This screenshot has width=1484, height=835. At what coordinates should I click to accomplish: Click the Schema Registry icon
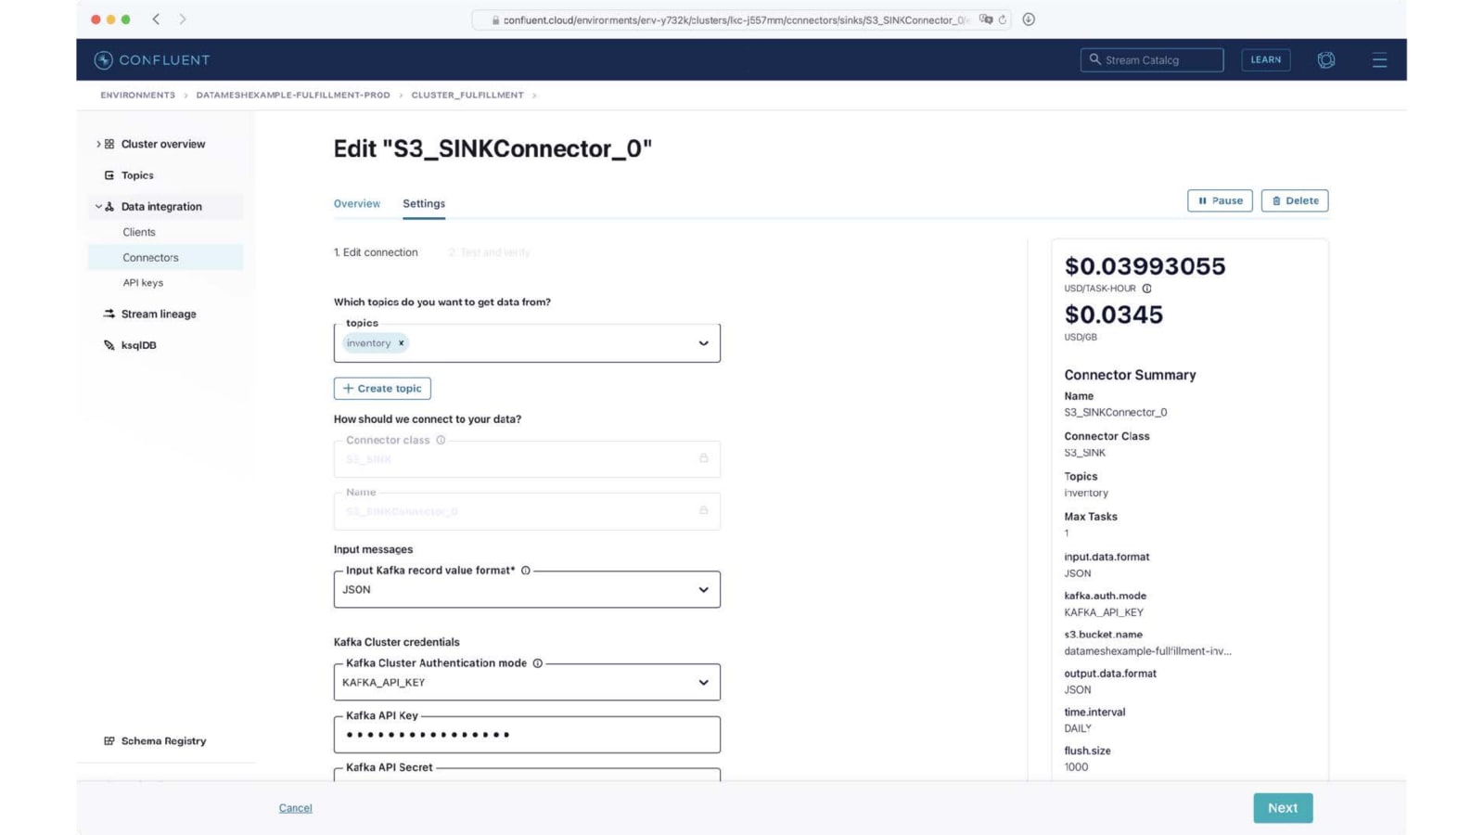point(109,741)
